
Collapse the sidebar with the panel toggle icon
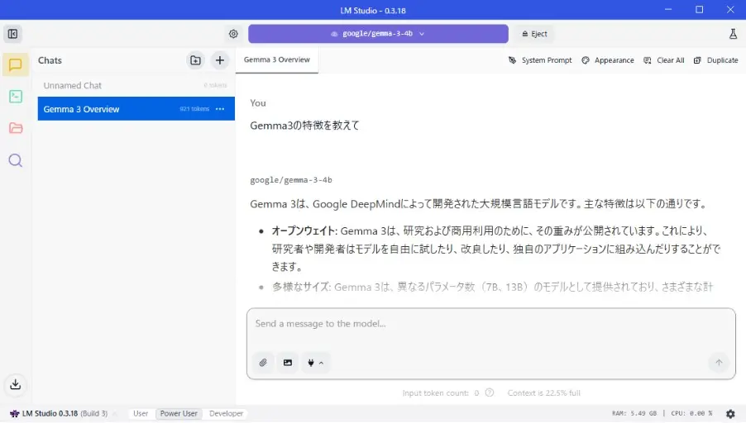pyautogui.click(x=13, y=34)
